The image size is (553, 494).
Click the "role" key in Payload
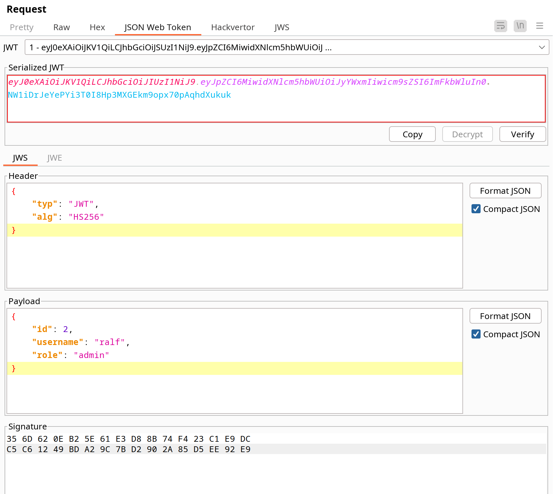(x=47, y=355)
